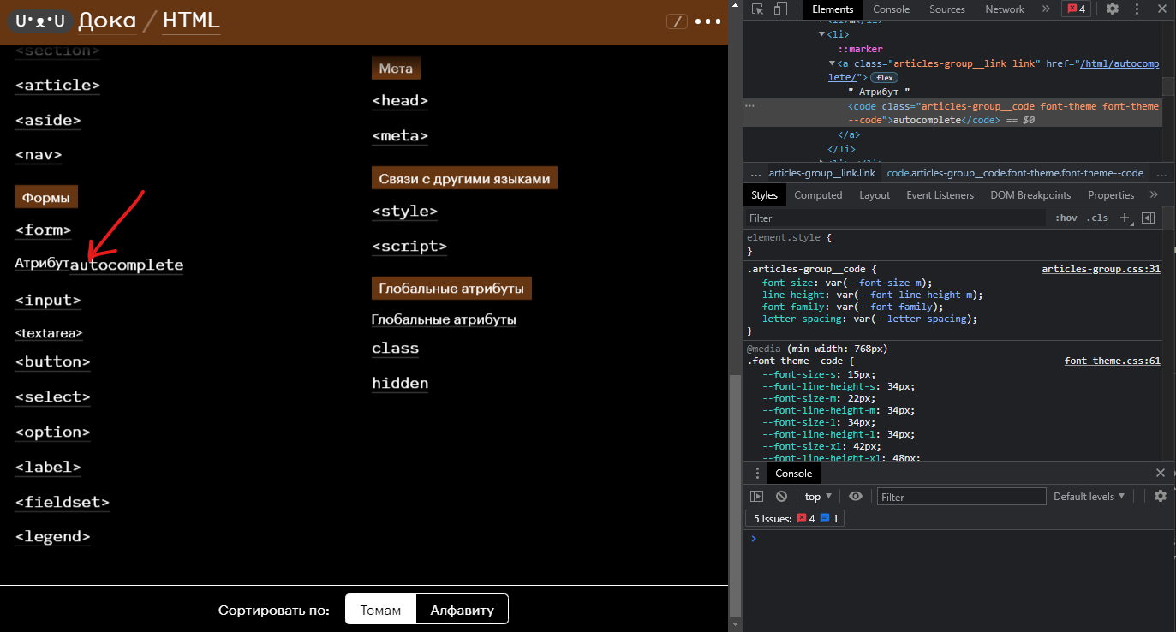Switch to the Network tab
The height and width of the screenshot is (632, 1176).
point(1004,9)
